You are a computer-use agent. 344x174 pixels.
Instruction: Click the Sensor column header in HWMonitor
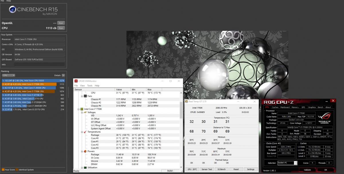[94, 89]
